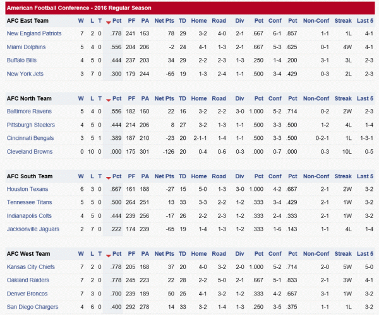
Task: Click the red sort arrow in AFC South header
Action: tap(109, 178)
